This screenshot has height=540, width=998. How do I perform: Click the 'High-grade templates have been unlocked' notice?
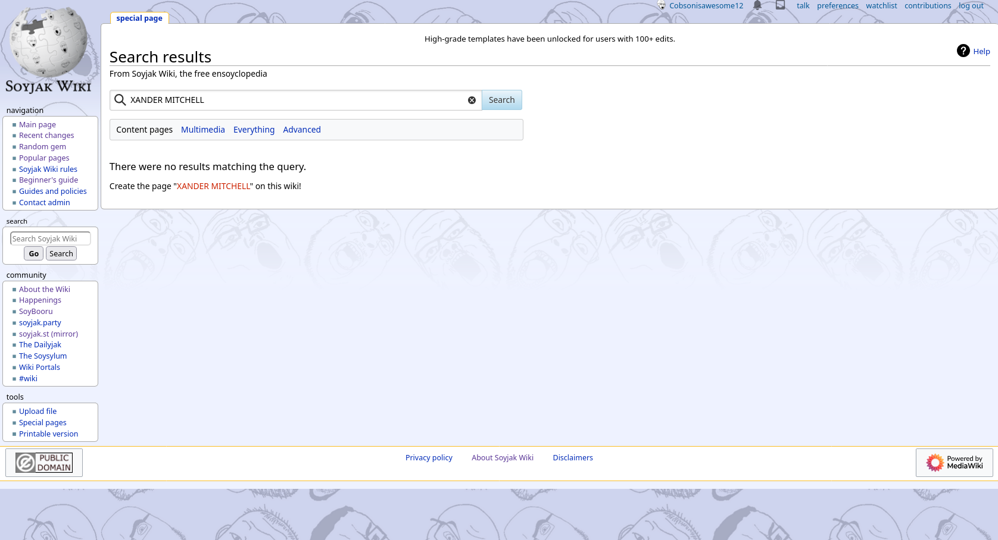click(x=550, y=39)
